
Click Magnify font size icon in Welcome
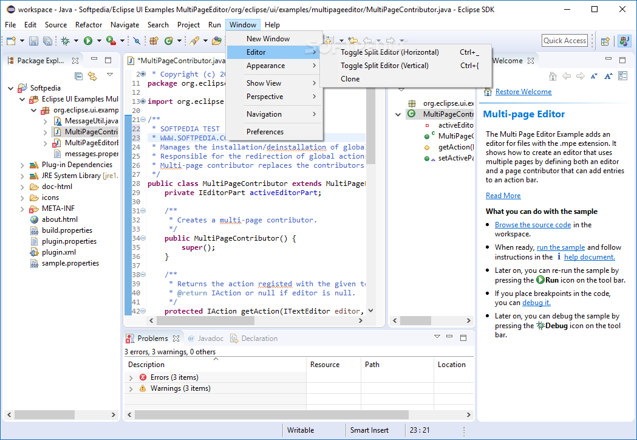coord(608,76)
